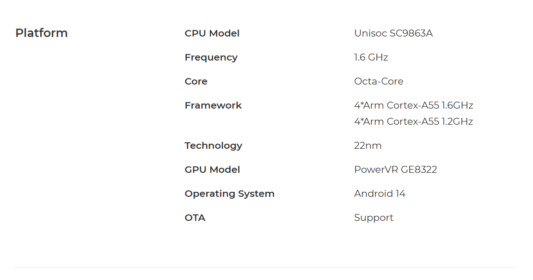Click the Cortex-A55 1.6GHz framework line
533x280 pixels.
(414, 105)
